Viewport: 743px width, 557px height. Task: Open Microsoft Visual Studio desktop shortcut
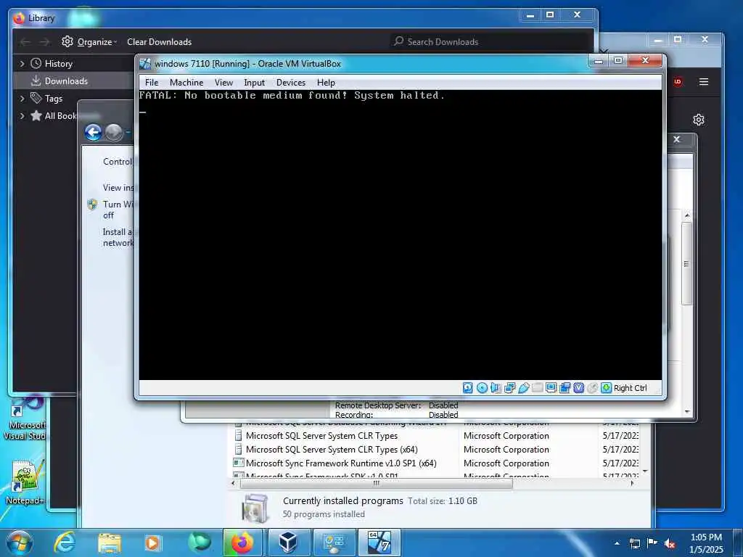tap(25, 418)
